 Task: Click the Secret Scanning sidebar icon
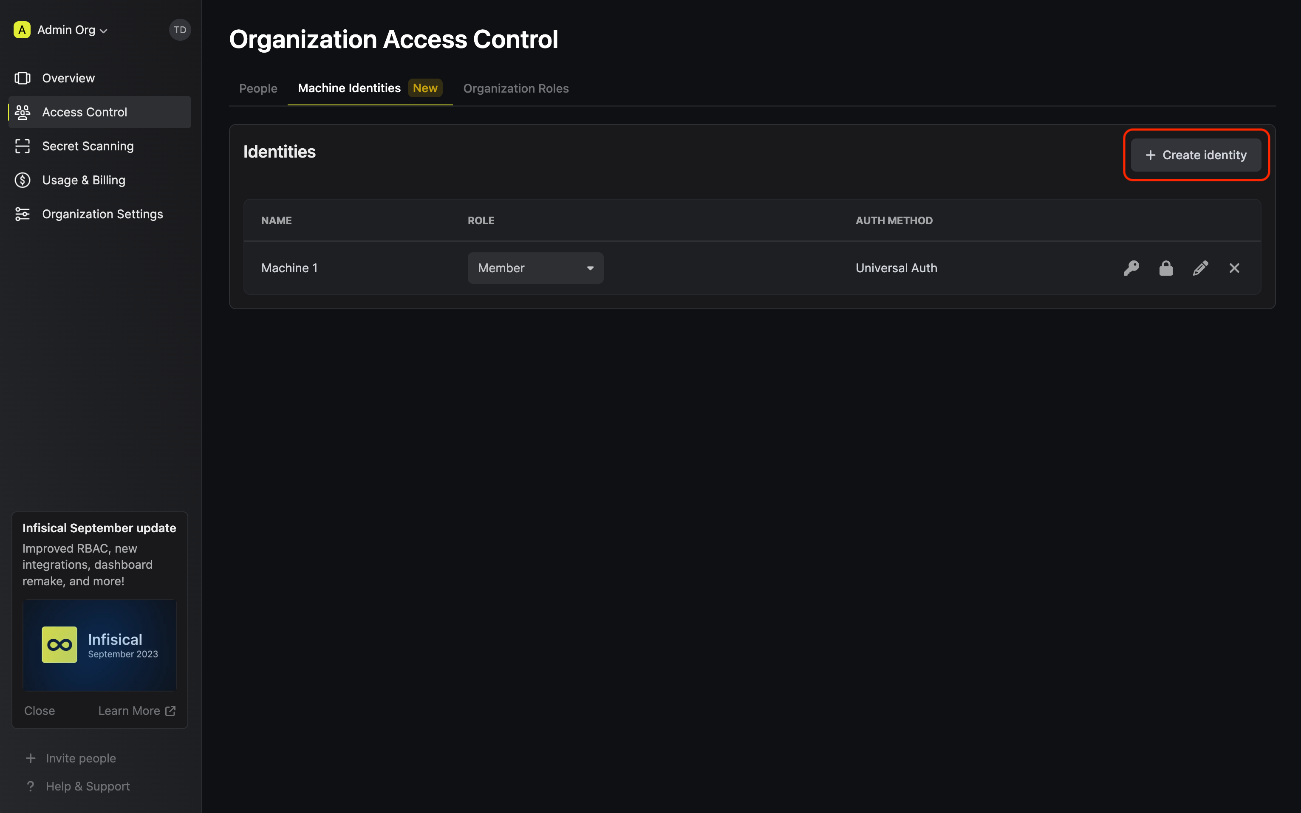(x=22, y=146)
